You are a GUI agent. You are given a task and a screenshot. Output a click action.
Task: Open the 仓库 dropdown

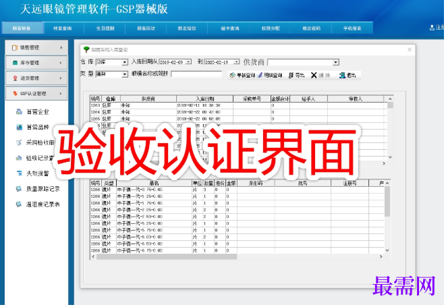[x=125, y=62]
